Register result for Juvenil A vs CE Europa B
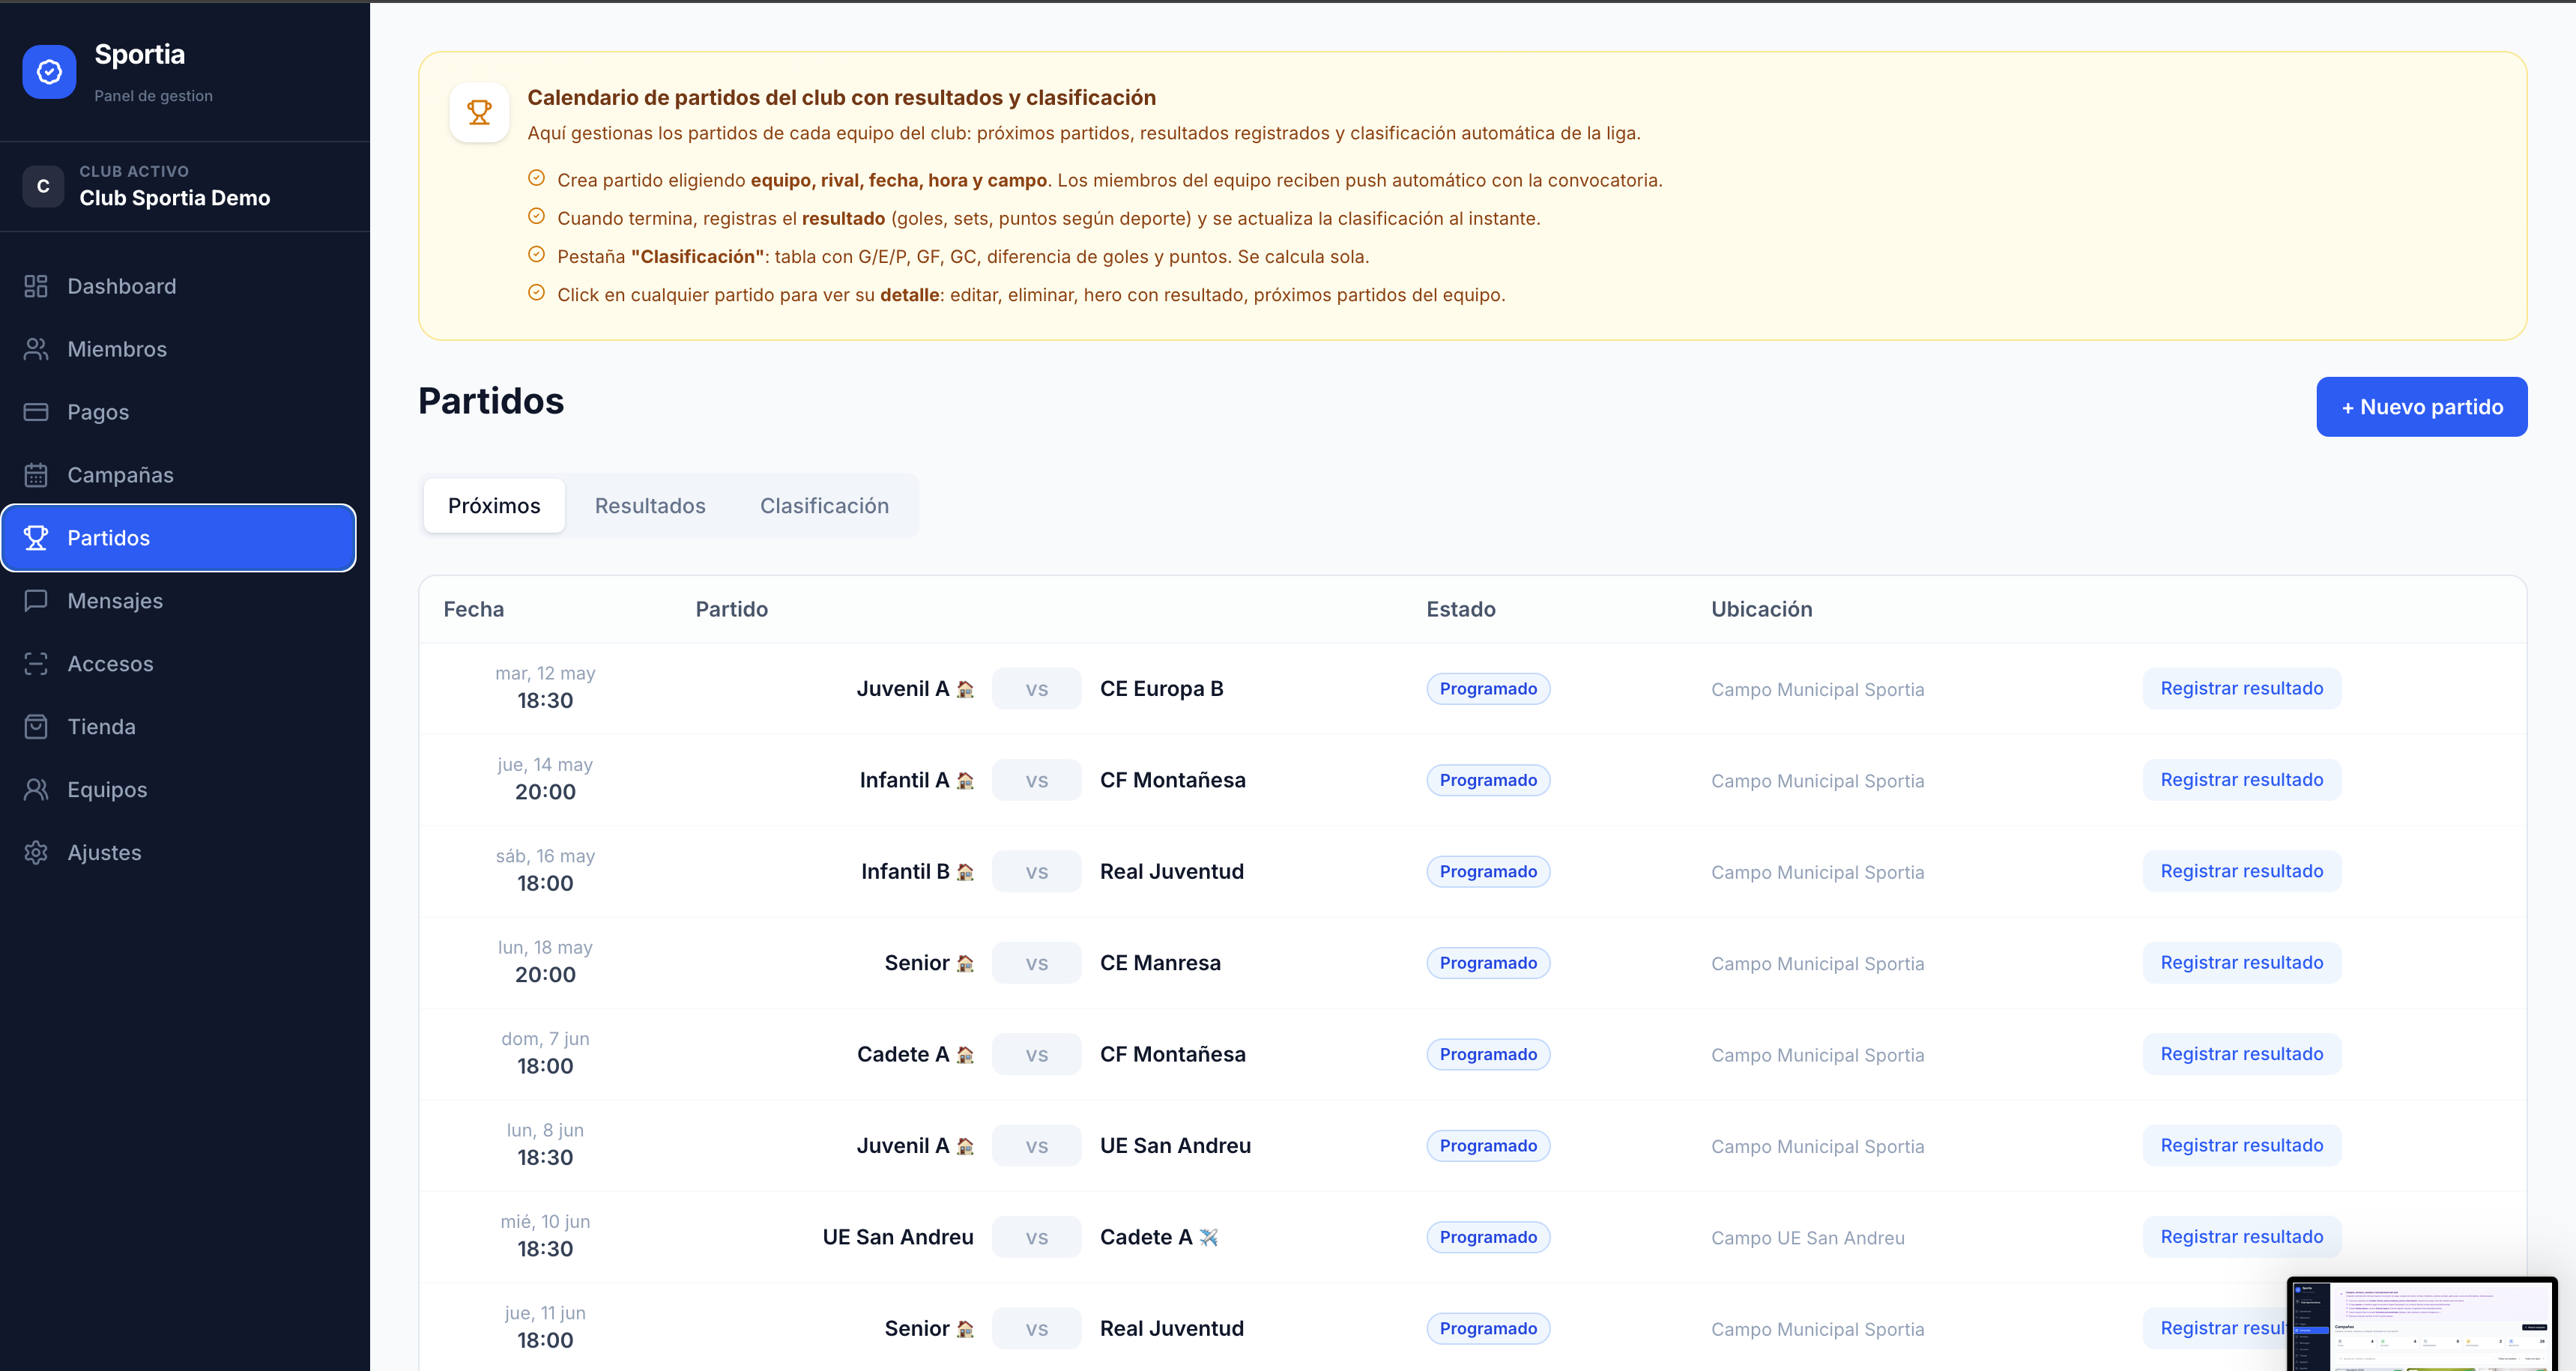This screenshot has width=2576, height=1371. click(2241, 688)
